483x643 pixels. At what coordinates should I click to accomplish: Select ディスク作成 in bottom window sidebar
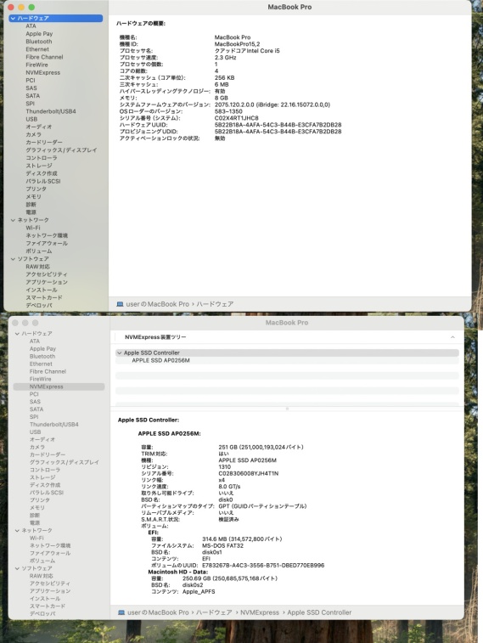click(x=45, y=485)
